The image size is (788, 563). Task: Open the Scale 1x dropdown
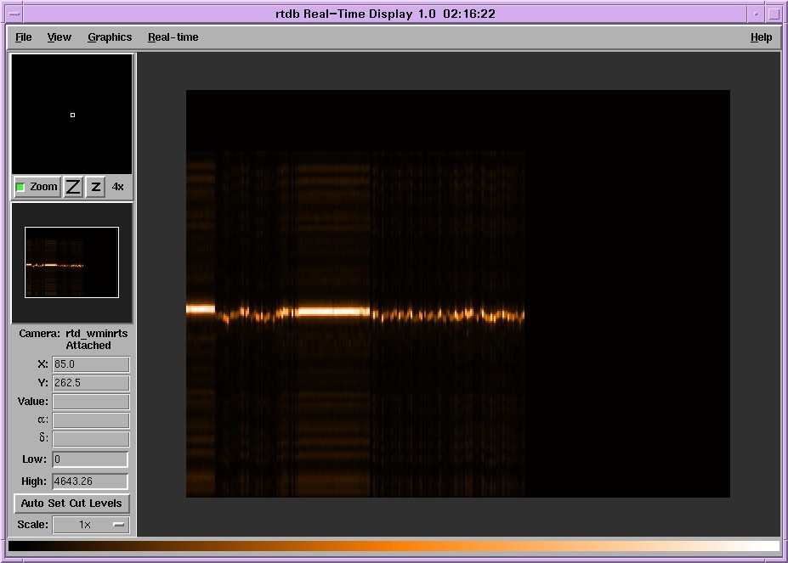pos(90,525)
